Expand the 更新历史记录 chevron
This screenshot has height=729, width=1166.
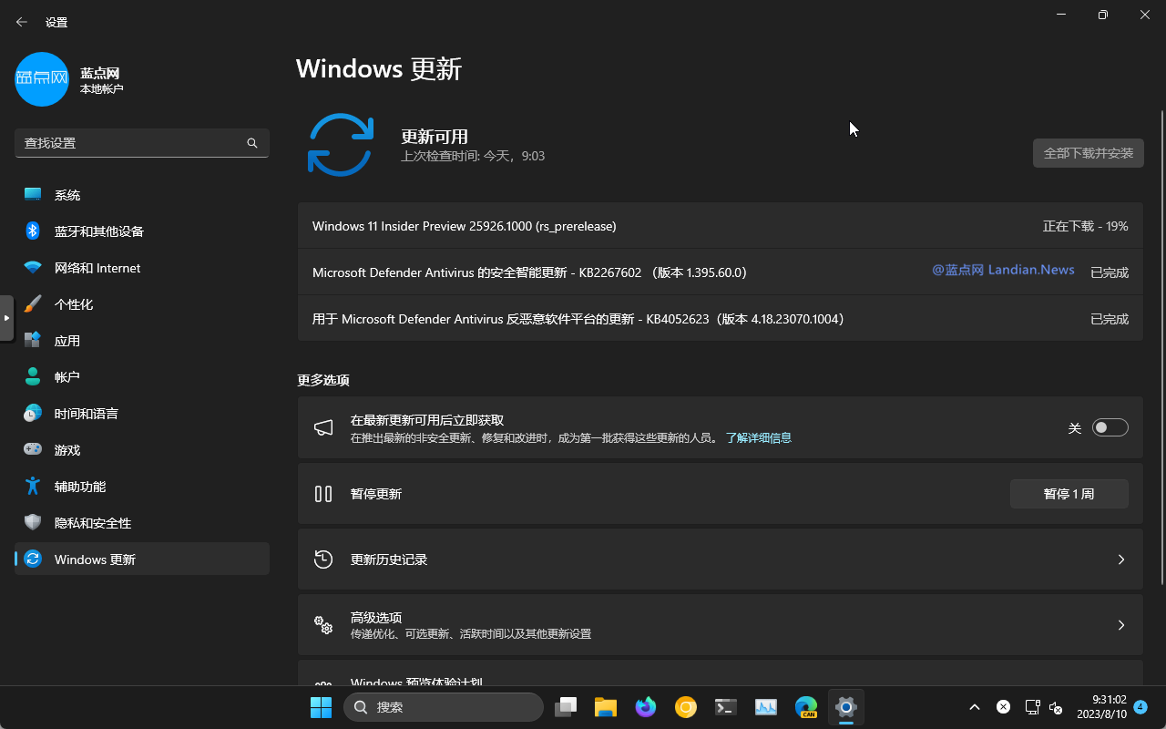point(1121,560)
